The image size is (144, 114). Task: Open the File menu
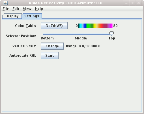6,9
